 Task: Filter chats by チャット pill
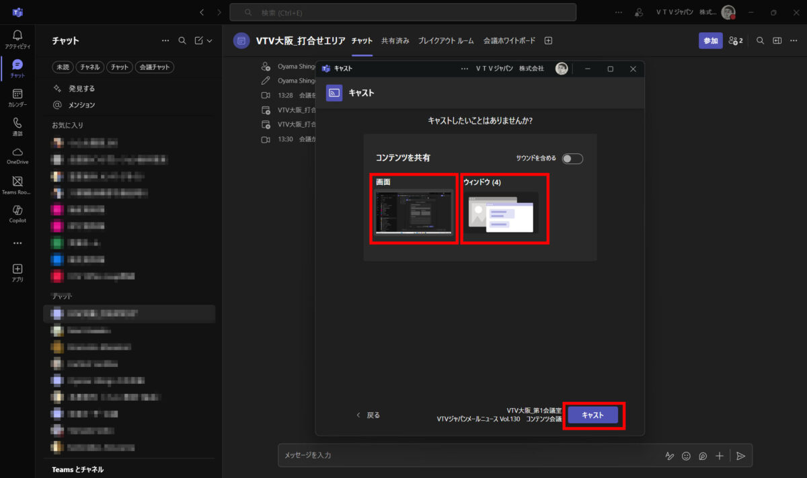[120, 67]
